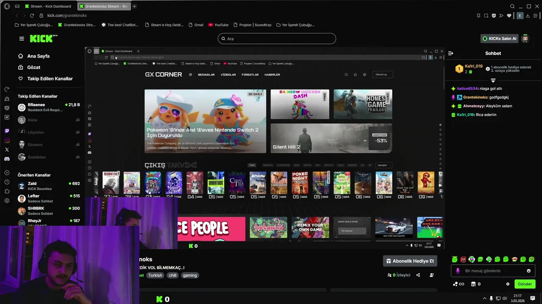Open Twitch in Opera sidebar
Image resolution: width=542 pixels, height=304 pixels.
(x=7, y=131)
